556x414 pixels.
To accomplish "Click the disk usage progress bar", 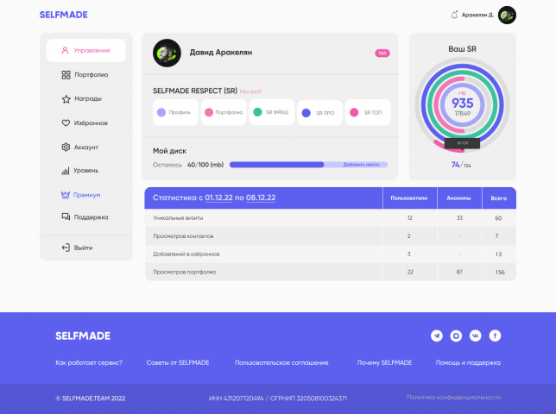I will point(308,165).
